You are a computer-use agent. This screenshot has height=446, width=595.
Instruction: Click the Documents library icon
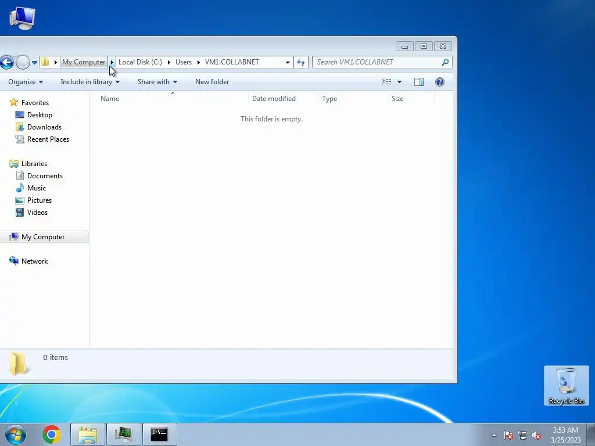(x=20, y=175)
